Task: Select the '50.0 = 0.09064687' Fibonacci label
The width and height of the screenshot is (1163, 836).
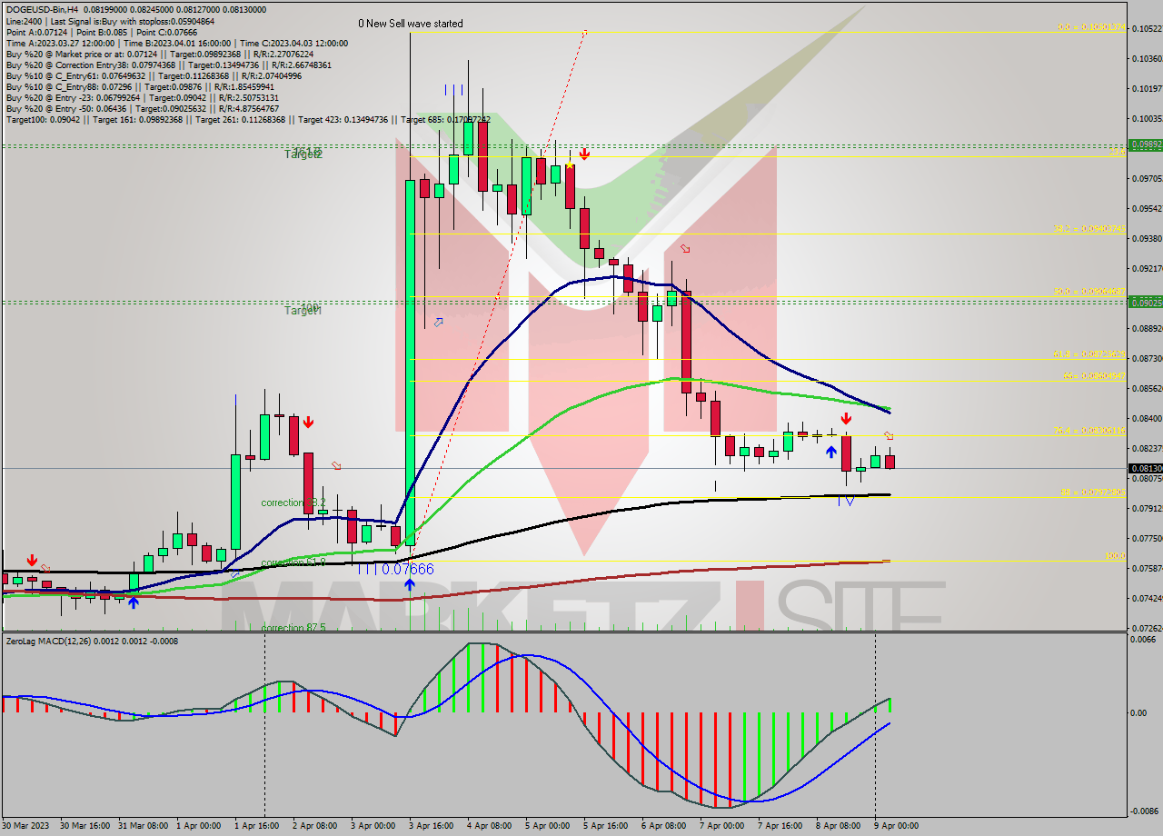Action: tap(1089, 292)
